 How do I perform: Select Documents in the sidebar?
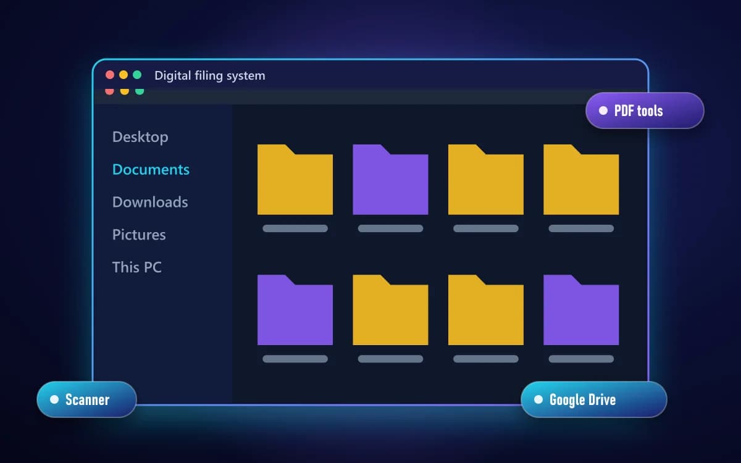151,169
